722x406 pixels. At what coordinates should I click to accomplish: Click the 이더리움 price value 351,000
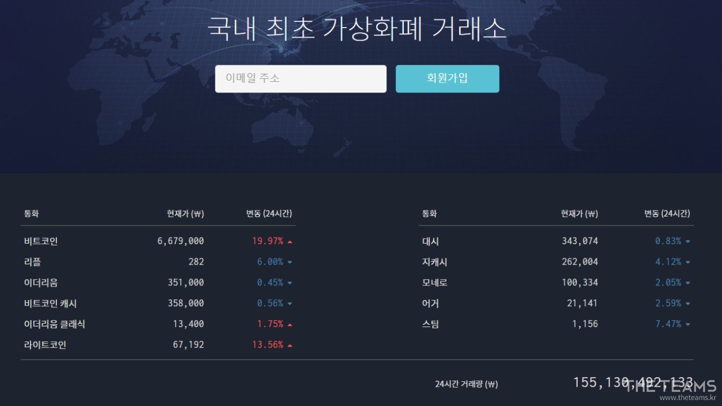(x=186, y=283)
